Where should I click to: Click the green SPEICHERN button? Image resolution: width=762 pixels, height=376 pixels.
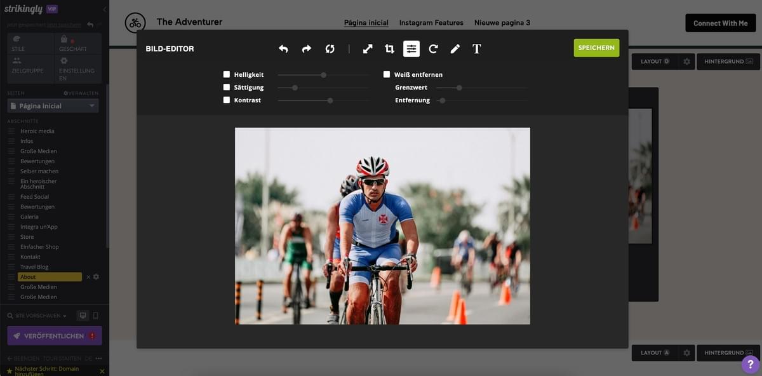pyautogui.click(x=596, y=48)
